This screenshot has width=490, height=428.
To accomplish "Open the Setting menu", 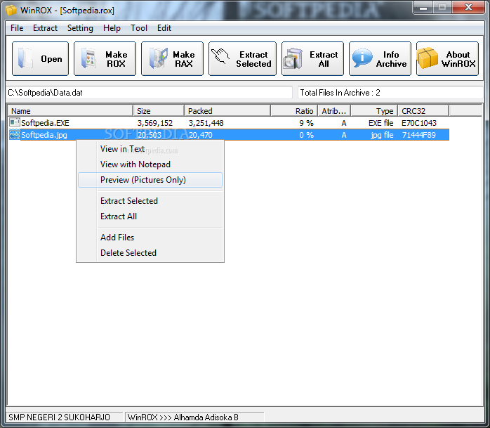I will (80, 28).
